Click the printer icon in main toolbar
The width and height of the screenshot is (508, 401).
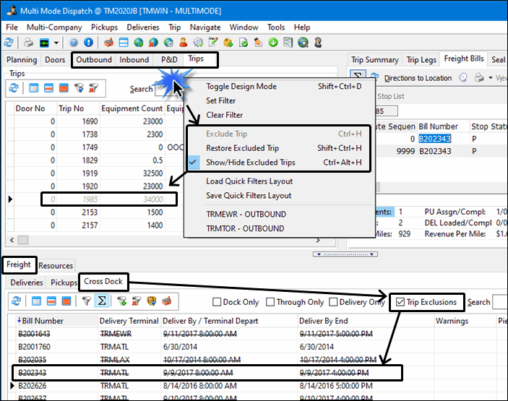[28, 43]
